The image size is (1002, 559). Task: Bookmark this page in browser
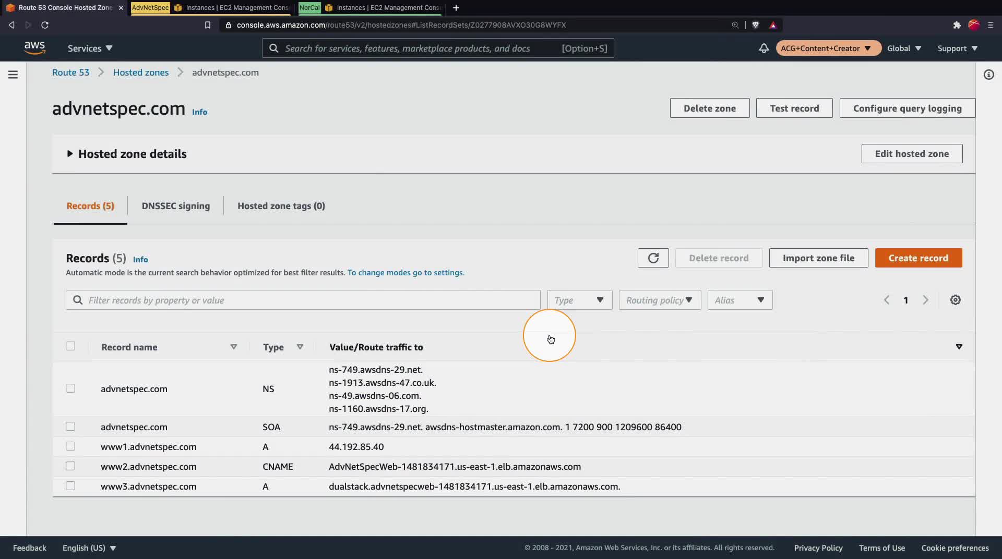coord(207,25)
